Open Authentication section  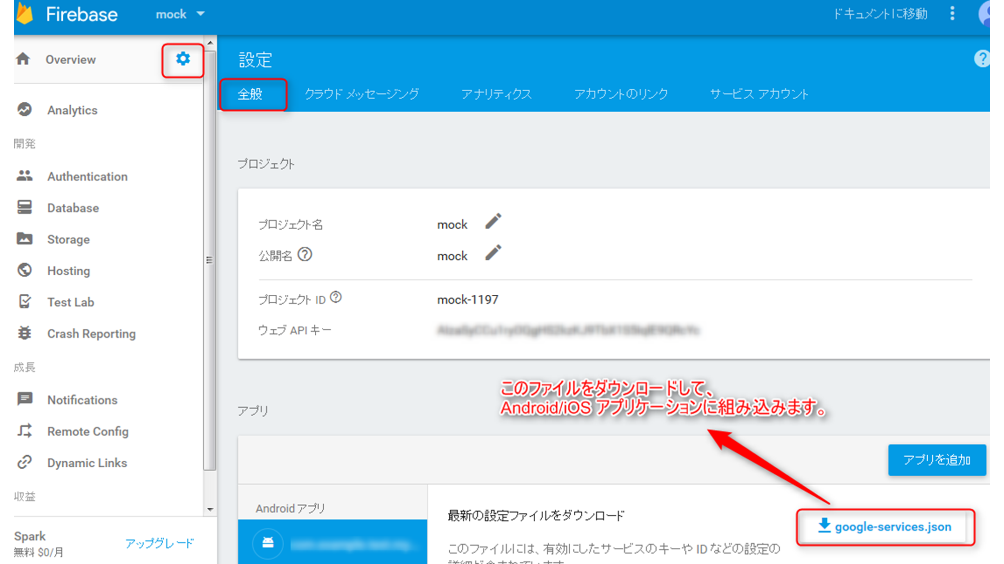point(87,176)
